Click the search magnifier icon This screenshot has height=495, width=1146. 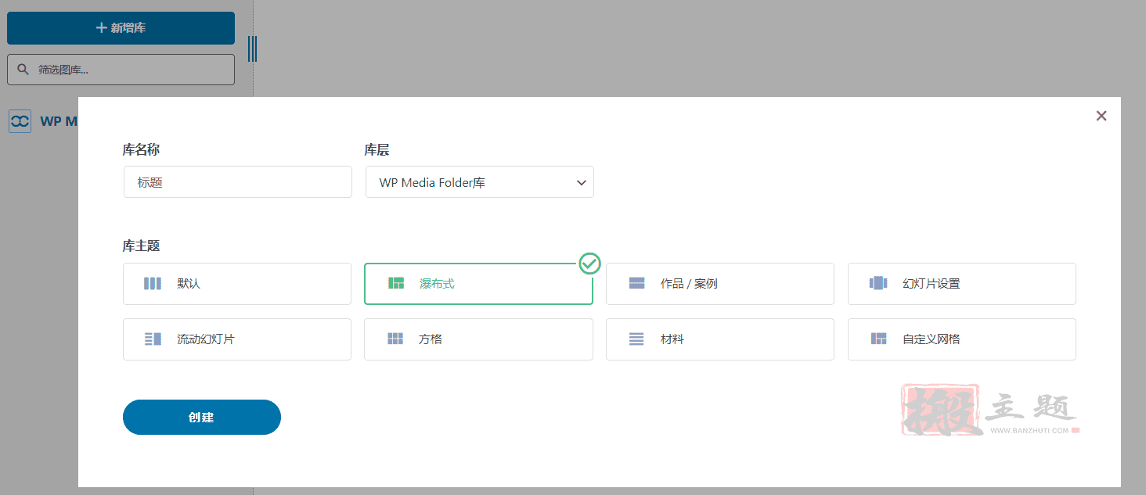point(23,70)
